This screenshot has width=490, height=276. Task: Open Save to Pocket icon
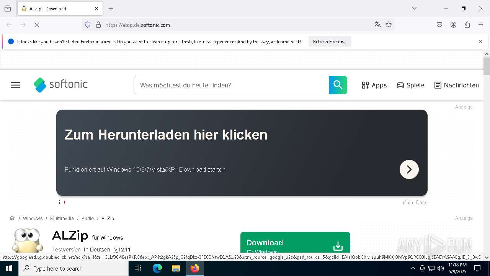439,25
